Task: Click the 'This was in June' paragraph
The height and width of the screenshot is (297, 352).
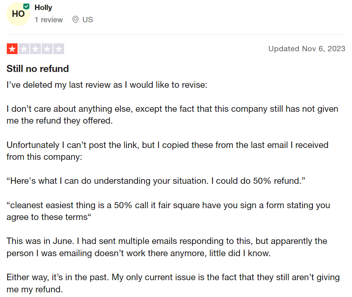Action: [x=167, y=247]
